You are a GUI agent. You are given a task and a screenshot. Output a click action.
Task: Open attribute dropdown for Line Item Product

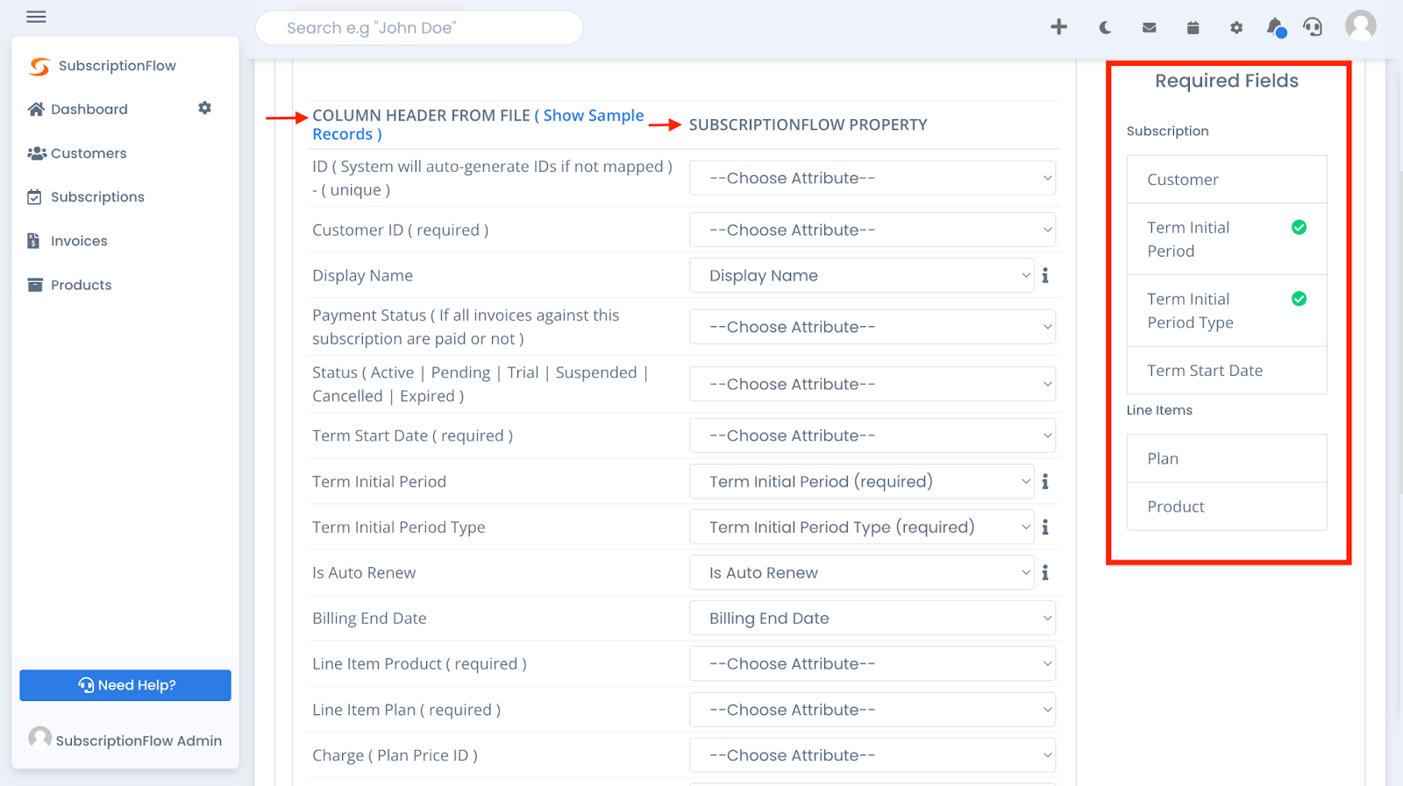tap(872, 663)
